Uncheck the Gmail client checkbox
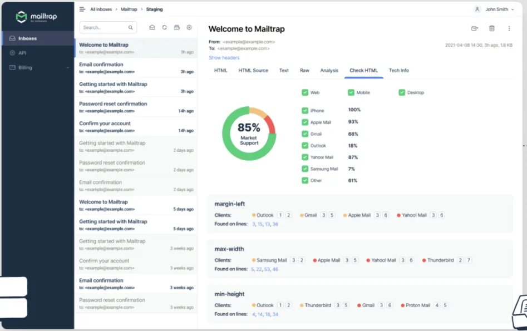The width and height of the screenshot is (527, 331). pyautogui.click(x=305, y=134)
